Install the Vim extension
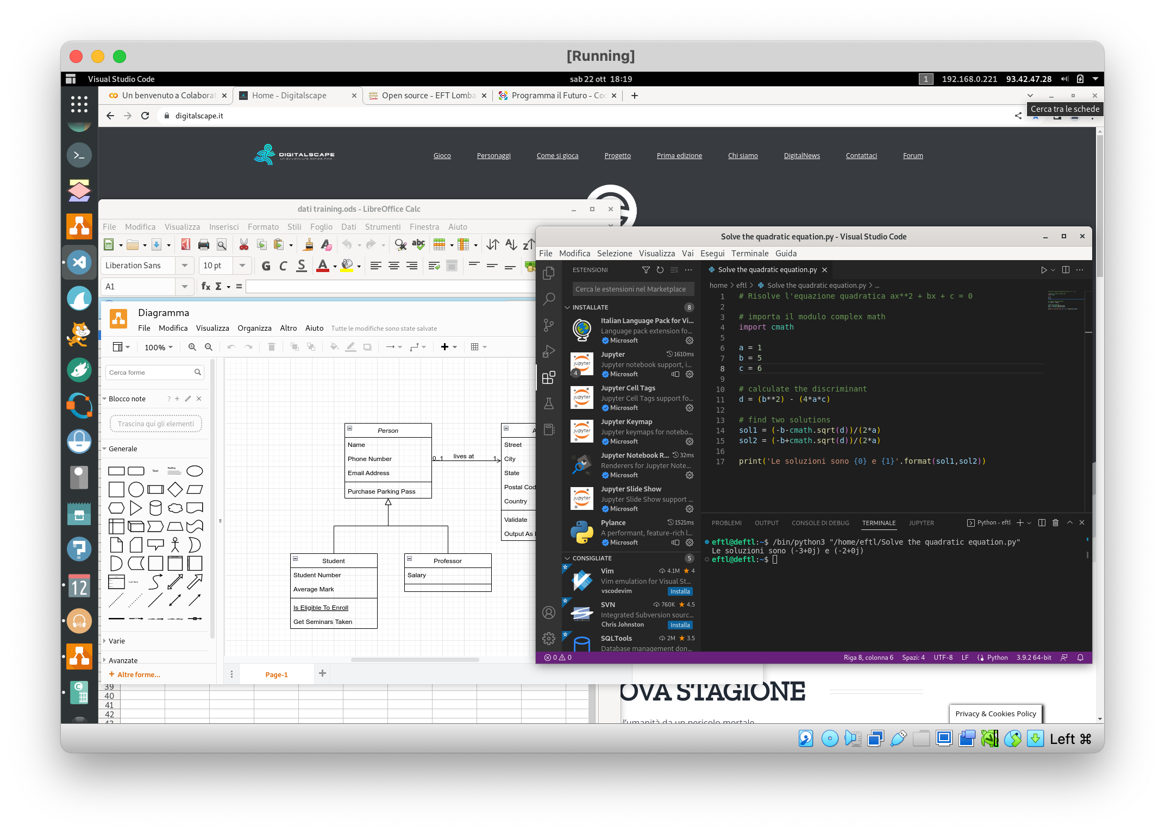 click(x=680, y=591)
